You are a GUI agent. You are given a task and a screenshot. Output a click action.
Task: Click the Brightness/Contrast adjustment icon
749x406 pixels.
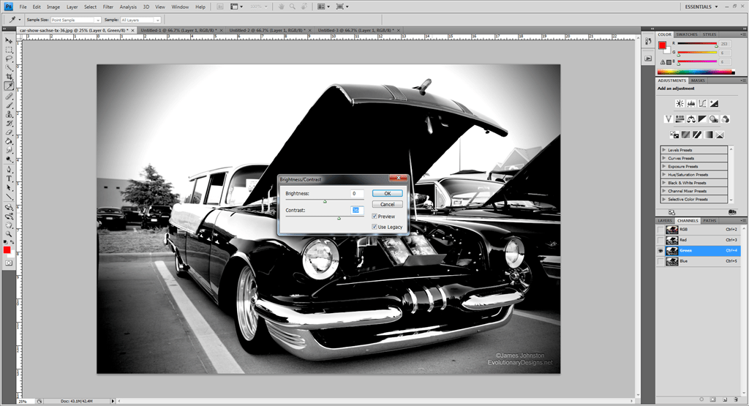tap(680, 103)
